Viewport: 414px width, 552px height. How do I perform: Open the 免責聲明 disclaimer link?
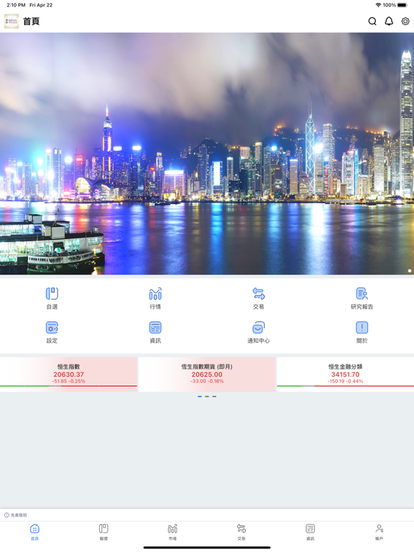(16, 515)
